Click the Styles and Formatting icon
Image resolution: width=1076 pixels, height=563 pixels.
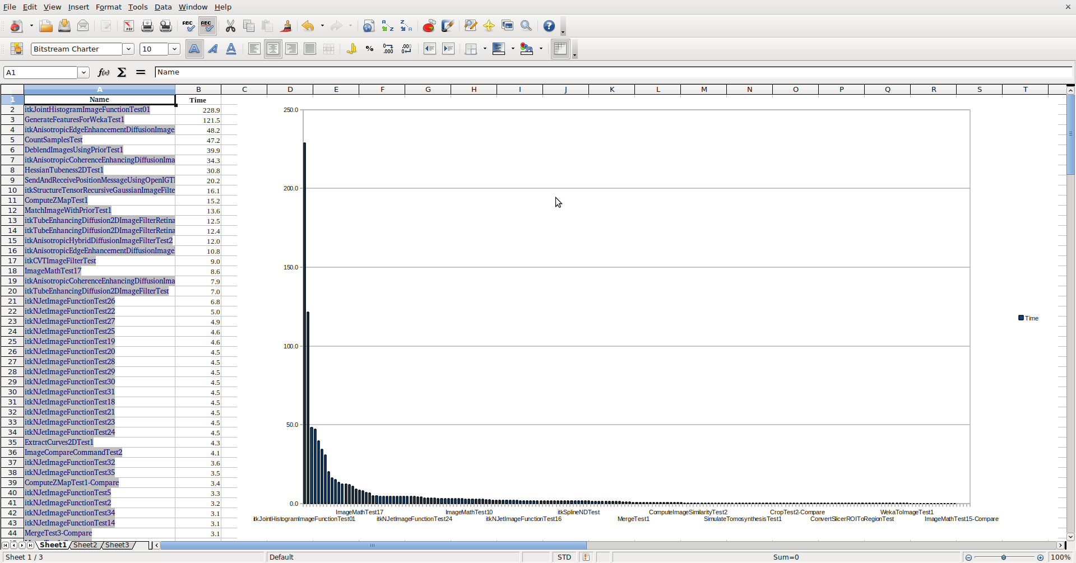pos(16,49)
